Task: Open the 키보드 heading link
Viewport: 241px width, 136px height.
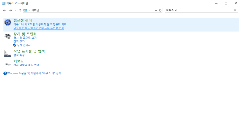Action: pos(18,61)
